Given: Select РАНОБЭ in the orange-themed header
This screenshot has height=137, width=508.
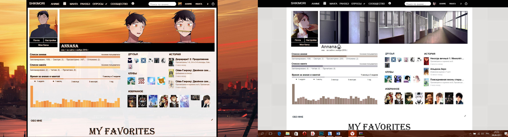Looking at the screenshot, I should coord(85,4).
